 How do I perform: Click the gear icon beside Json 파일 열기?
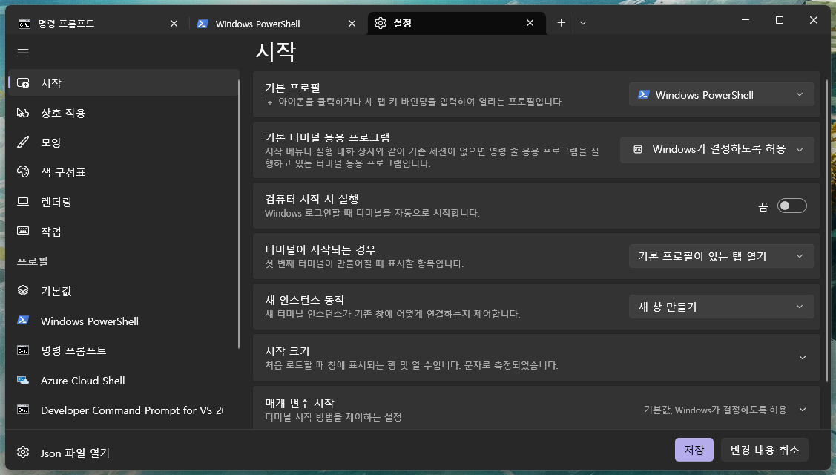23,453
